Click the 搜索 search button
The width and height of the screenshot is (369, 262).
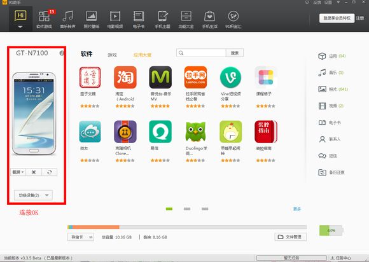point(235,53)
